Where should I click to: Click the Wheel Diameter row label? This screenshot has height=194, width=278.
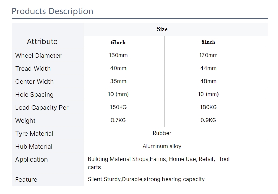coord(38,56)
